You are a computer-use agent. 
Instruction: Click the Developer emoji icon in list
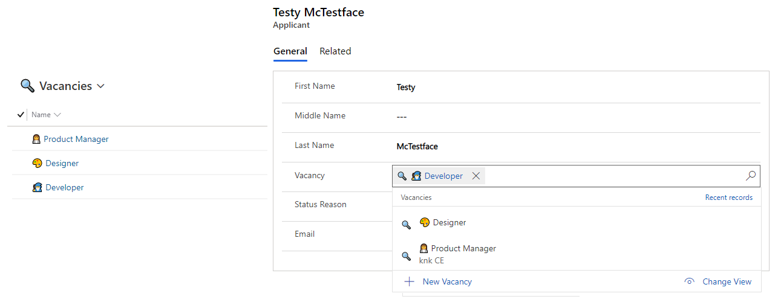[x=37, y=187]
